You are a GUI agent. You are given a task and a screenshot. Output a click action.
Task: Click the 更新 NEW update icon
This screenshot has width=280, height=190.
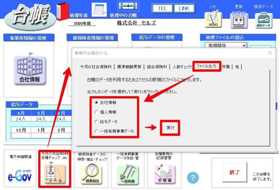239,20
